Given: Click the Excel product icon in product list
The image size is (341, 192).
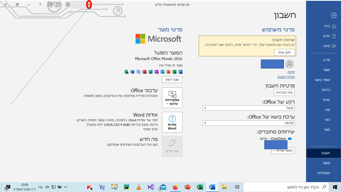Looking at the screenshot, I should [x=174, y=72].
